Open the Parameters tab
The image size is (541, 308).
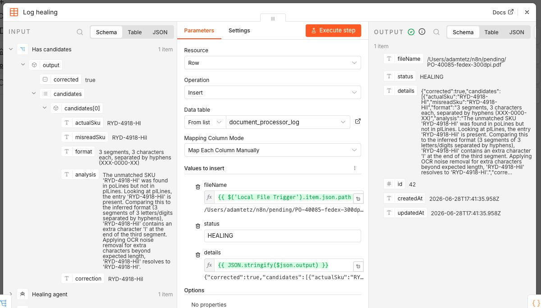[x=199, y=30]
